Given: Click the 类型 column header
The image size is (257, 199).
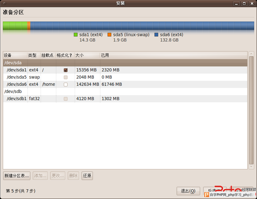Looking at the screenshot, I should point(34,55).
